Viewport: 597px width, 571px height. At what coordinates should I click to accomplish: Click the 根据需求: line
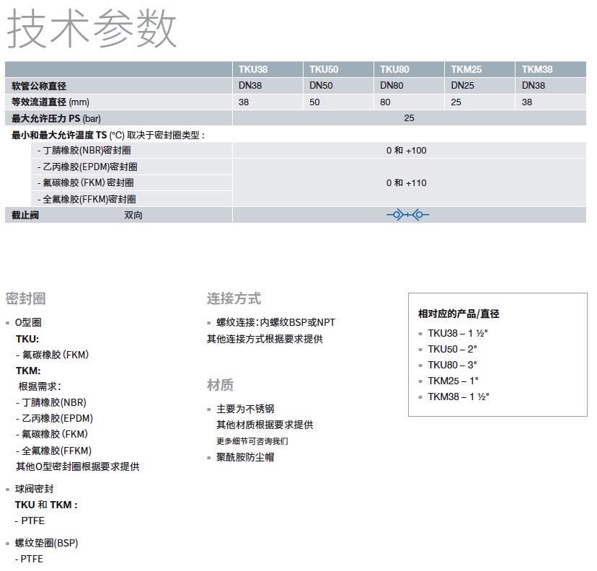coord(40,386)
